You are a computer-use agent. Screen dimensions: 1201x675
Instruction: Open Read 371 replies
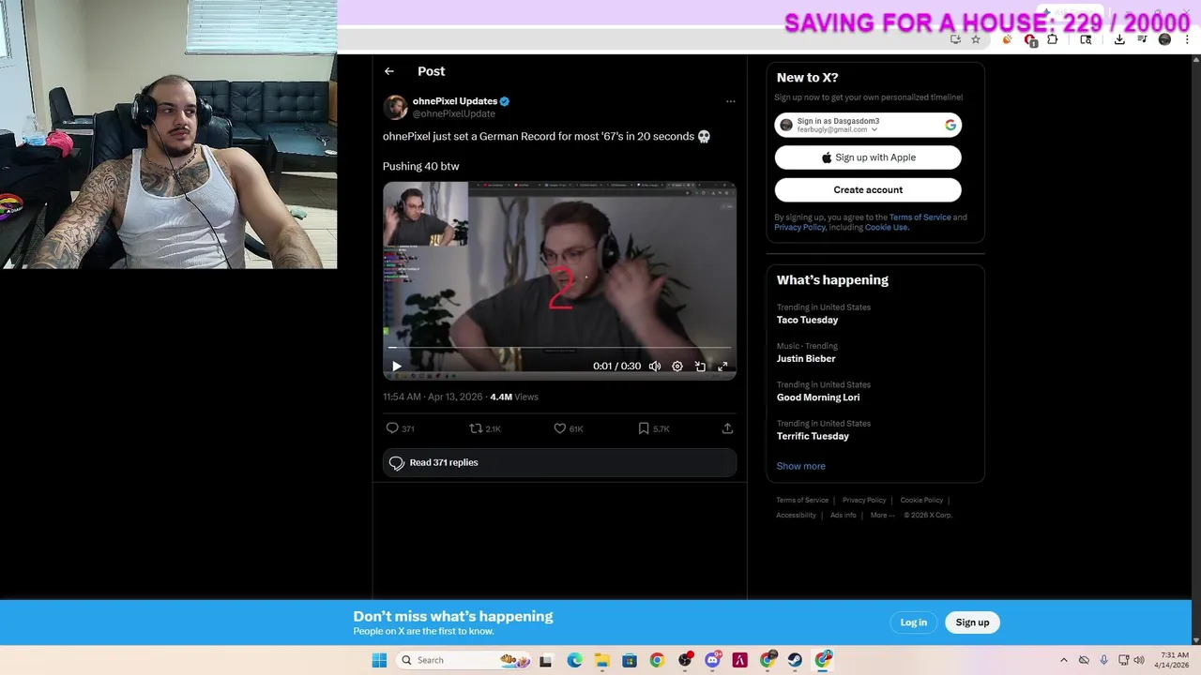559,462
